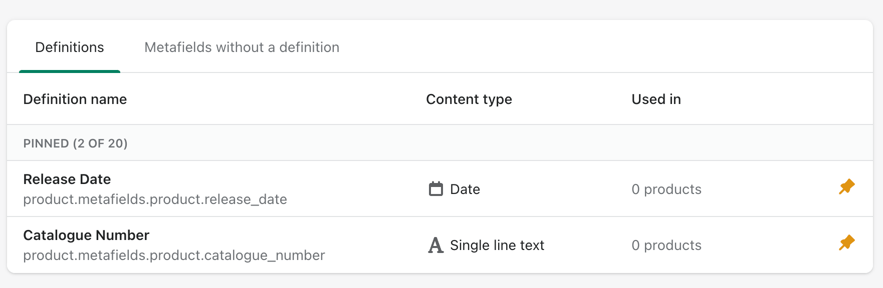
Task: Click the Used in column header
Action: pos(655,99)
